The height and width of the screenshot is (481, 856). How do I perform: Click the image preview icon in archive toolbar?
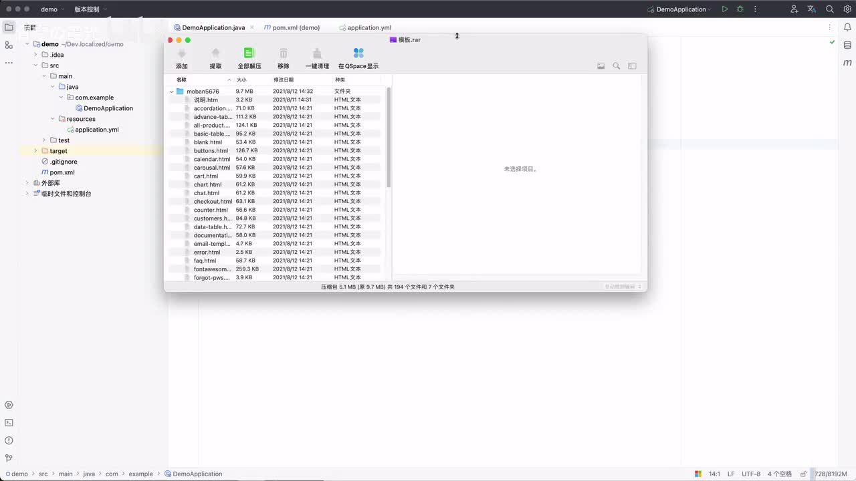click(x=601, y=66)
